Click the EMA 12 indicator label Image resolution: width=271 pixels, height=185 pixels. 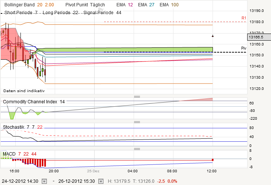point(125,5)
